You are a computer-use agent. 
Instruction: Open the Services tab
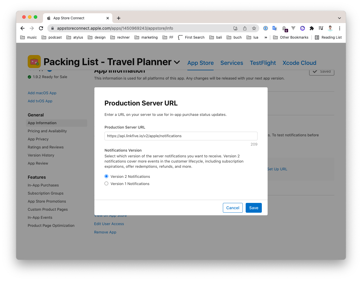click(x=232, y=63)
